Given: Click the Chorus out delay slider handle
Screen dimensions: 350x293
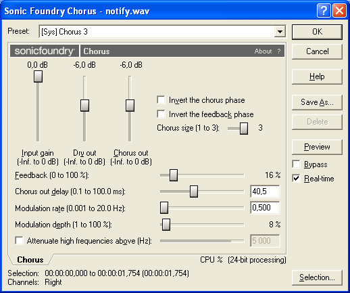Looking at the screenshot, I should pyautogui.click(x=194, y=191).
